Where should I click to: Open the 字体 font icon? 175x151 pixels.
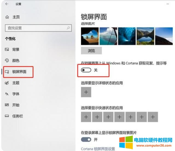[7, 94]
